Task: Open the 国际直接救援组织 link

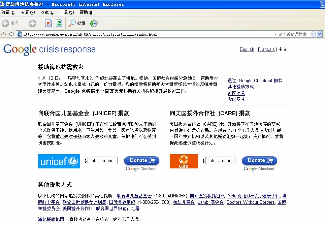Action: pos(207,196)
